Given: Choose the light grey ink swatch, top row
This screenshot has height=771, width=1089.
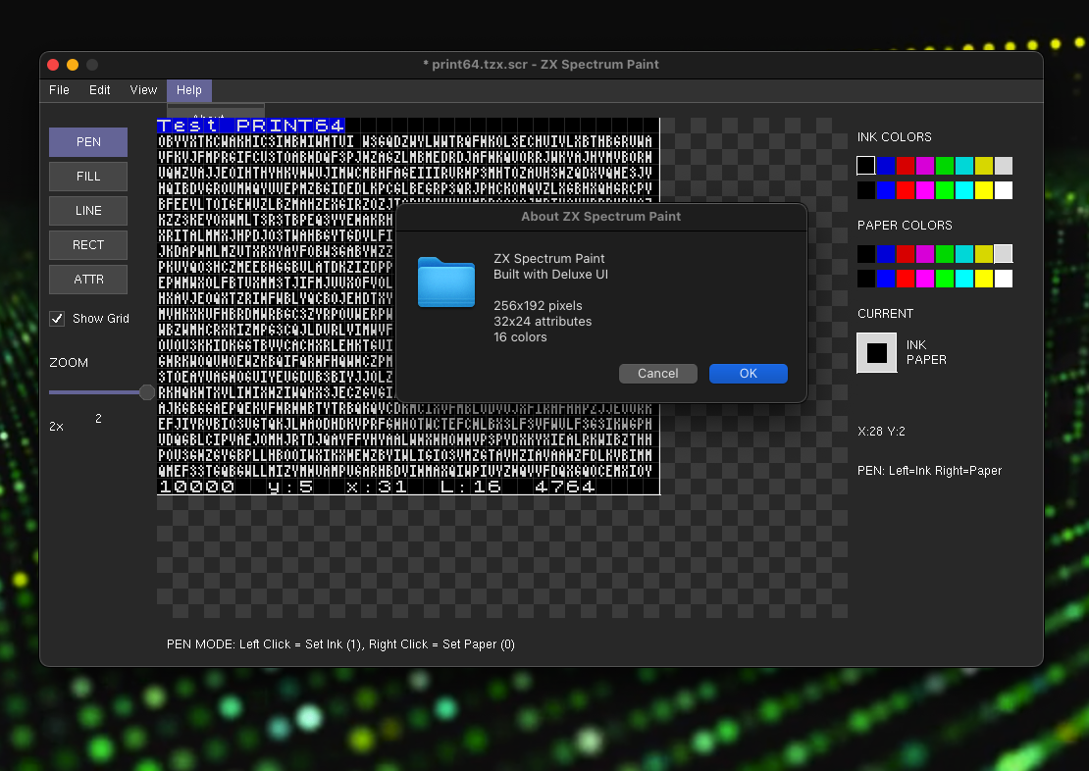Looking at the screenshot, I should pyautogui.click(x=1004, y=166).
